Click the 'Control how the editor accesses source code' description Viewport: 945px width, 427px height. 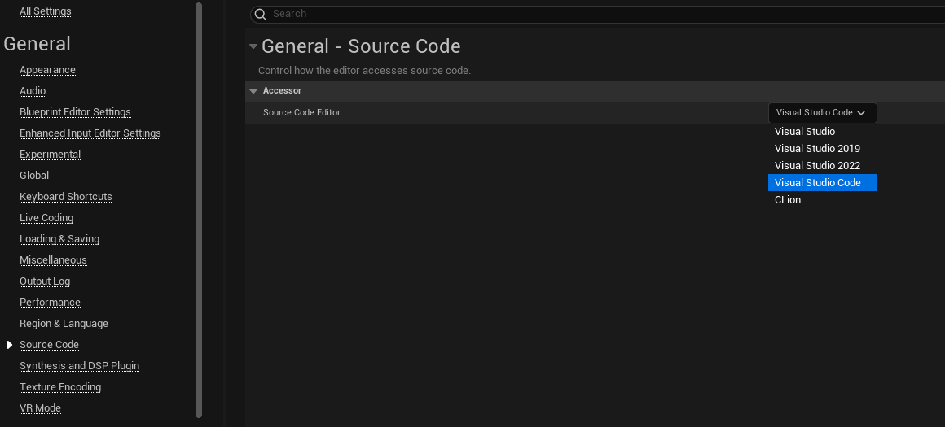[364, 71]
